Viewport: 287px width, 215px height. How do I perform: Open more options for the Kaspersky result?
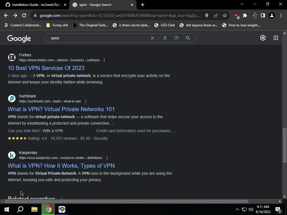(x=107, y=158)
